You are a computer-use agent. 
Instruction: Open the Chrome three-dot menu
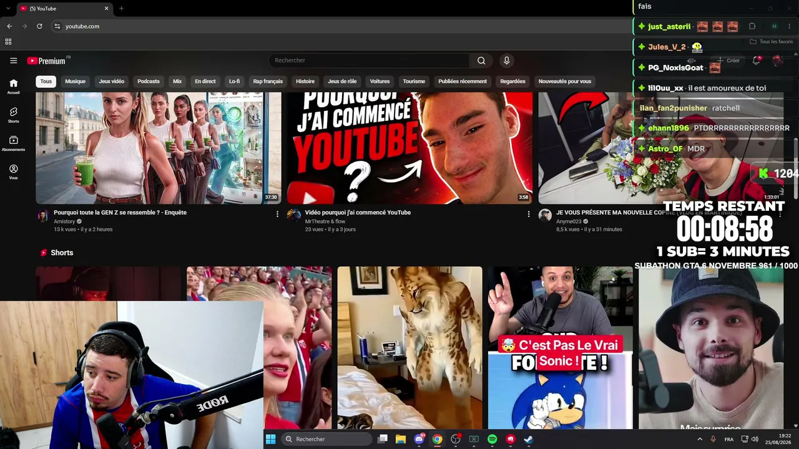pos(790,26)
